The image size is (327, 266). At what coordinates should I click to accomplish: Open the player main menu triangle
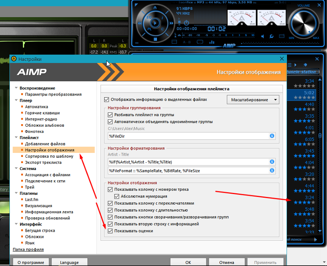pos(136,4)
